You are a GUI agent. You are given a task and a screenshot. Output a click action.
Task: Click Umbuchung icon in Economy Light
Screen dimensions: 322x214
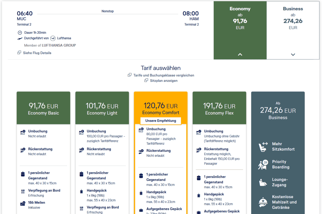pos(82,132)
